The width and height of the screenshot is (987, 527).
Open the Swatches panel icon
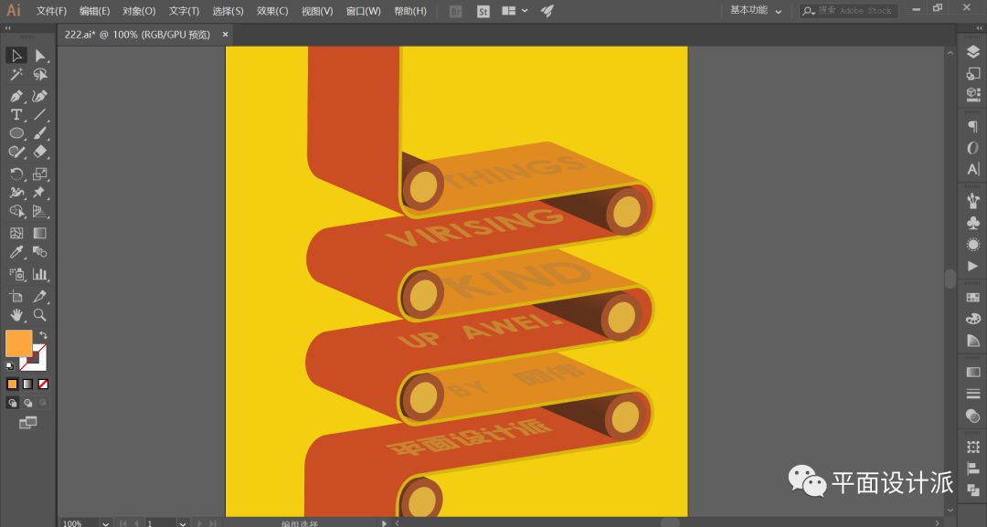[x=972, y=298]
